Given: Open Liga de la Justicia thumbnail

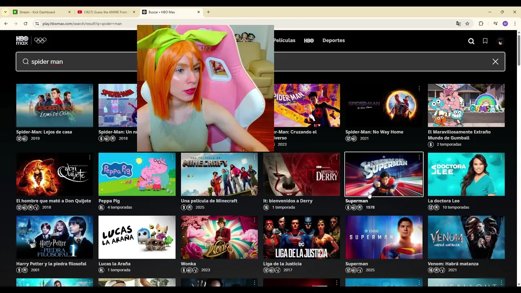Looking at the screenshot, I should point(302,237).
